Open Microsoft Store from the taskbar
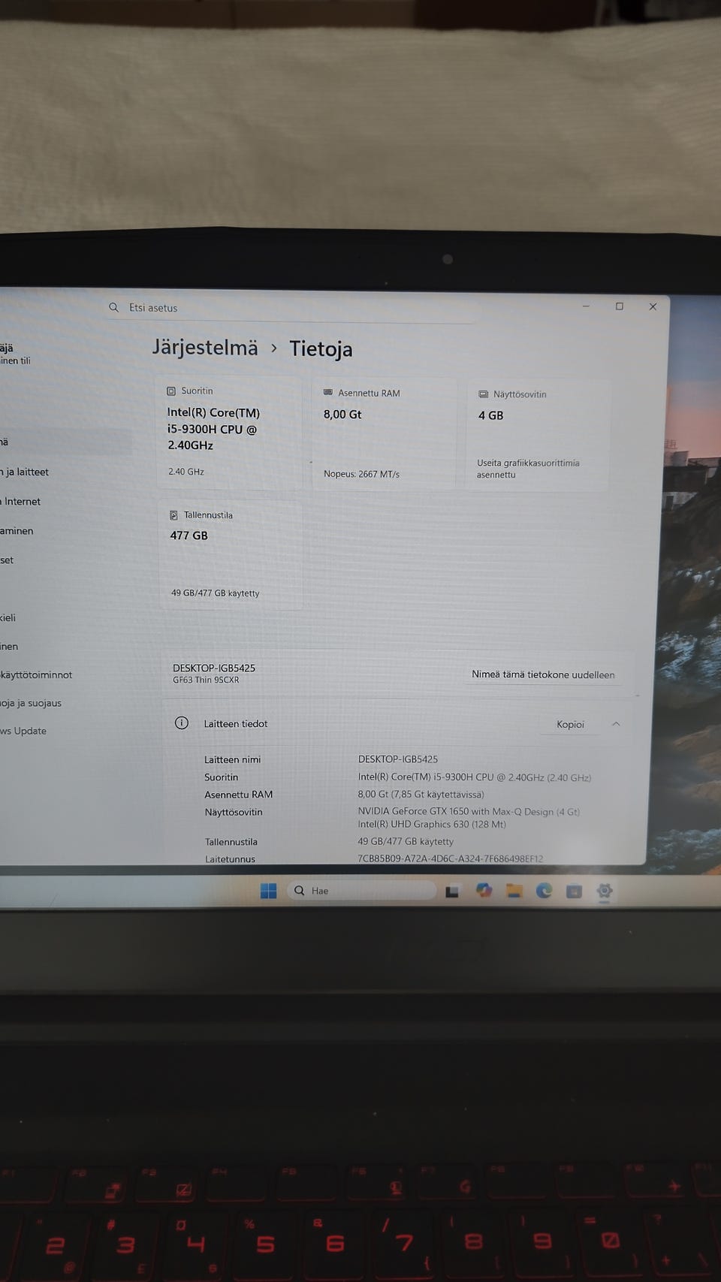Image resolution: width=721 pixels, height=1282 pixels. pos(574,891)
